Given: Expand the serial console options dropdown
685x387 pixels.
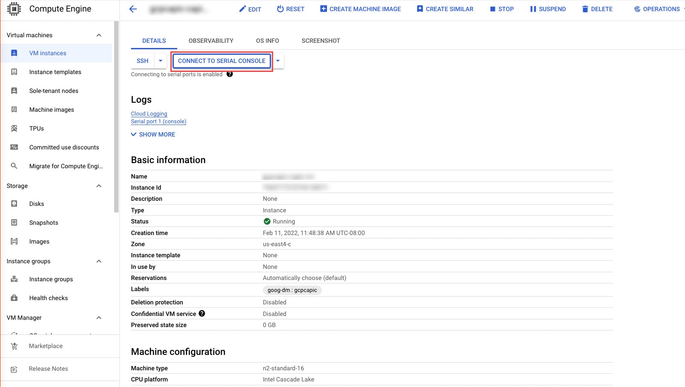Looking at the screenshot, I should pyautogui.click(x=278, y=61).
